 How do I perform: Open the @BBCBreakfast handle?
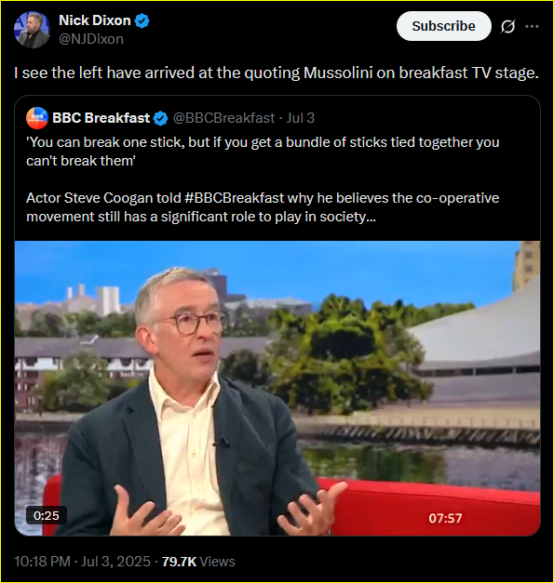click(223, 118)
